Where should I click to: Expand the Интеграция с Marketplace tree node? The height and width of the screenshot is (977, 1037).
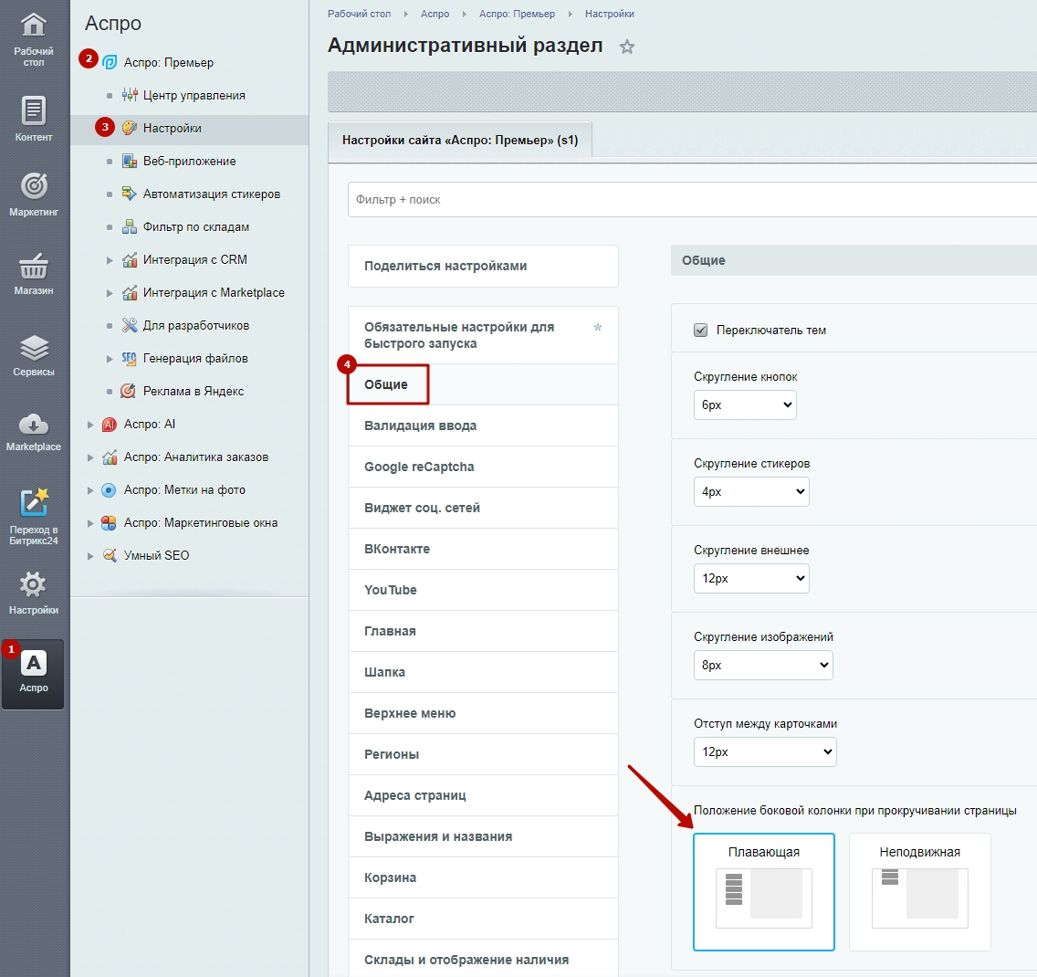click(x=110, y=293)
